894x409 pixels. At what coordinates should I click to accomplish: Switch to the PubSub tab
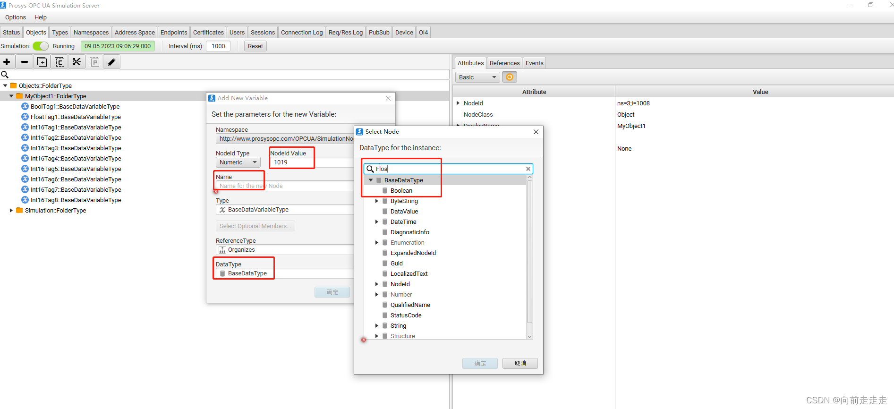[379, 32]
